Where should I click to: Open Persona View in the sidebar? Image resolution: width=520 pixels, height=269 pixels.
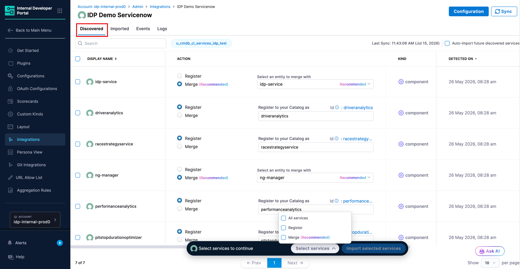tap(35, 152)
